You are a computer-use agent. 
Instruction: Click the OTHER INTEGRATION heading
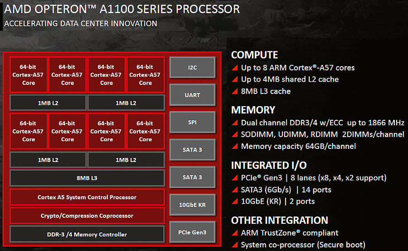tap(279, 221)
